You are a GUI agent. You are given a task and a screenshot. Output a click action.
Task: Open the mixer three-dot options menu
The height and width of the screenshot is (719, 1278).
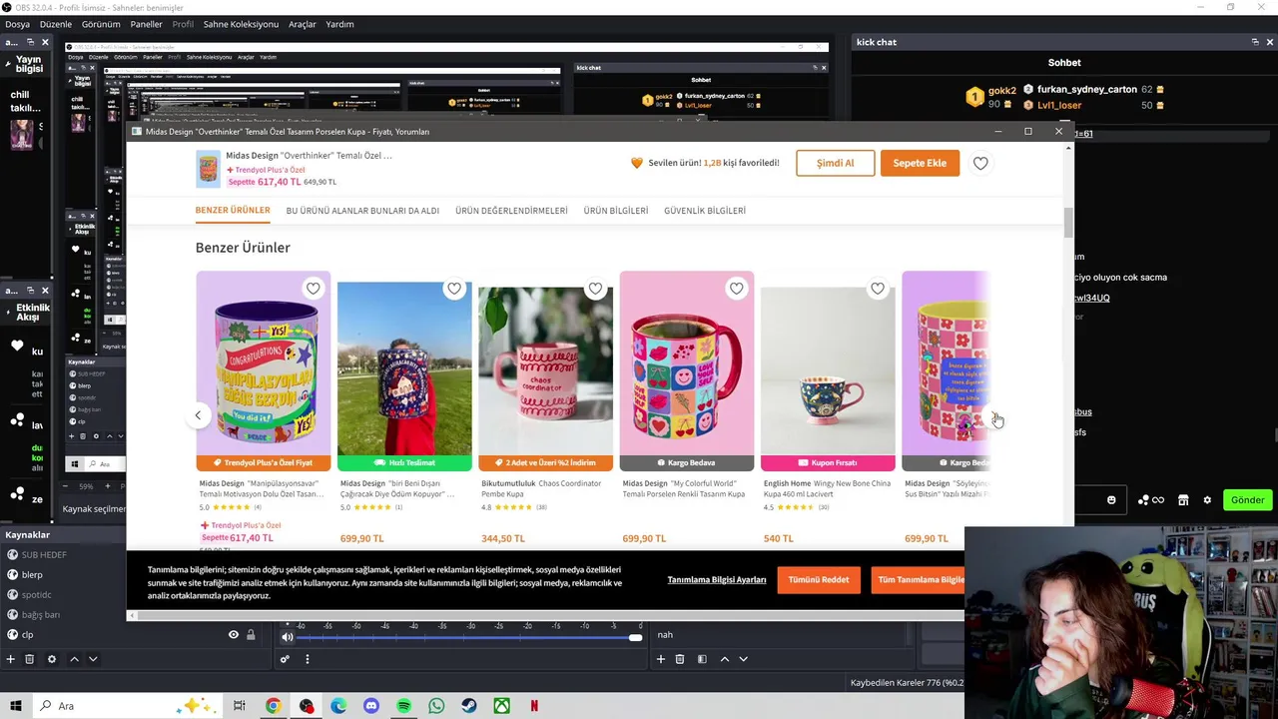pyautogui.click(x=308, y=659)
